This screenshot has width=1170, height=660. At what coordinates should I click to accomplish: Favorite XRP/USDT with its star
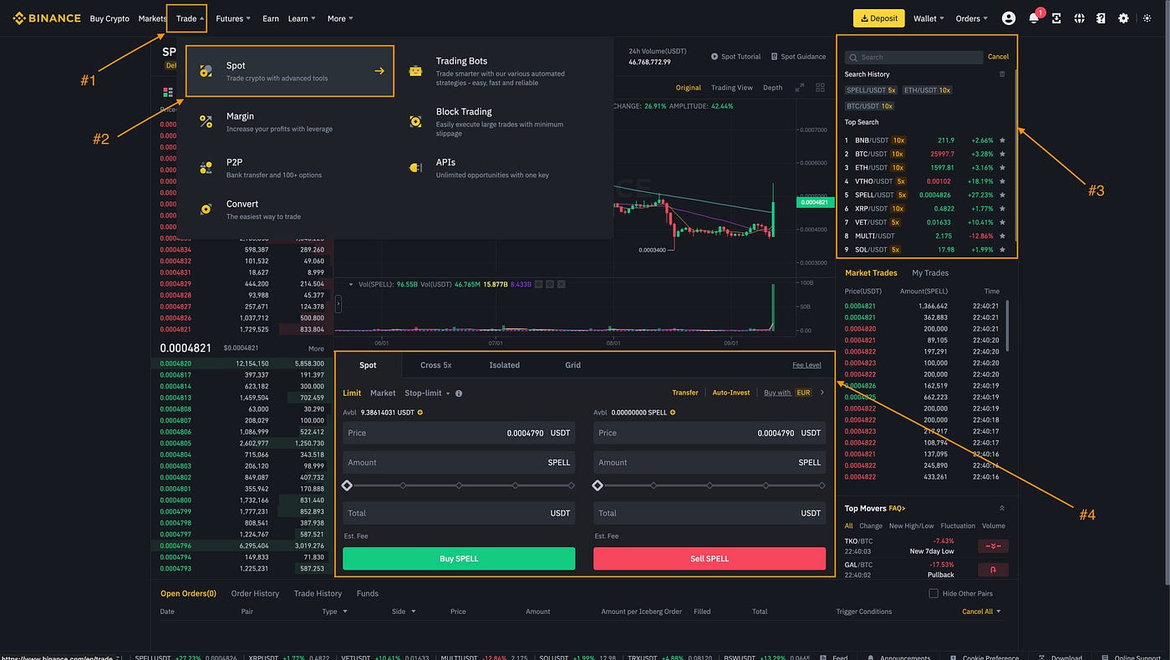(x=1002, y=208)
